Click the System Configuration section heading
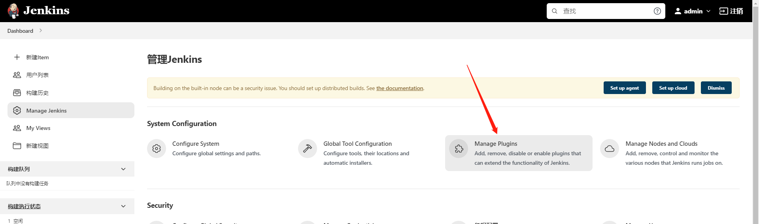This screenshot has height=224, width=759. pyautogui.click(x=182, y=124)
